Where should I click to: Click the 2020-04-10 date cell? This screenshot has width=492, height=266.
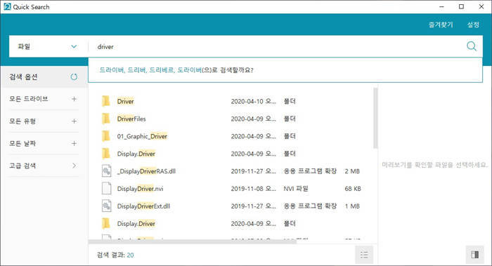tap(254, 101)
